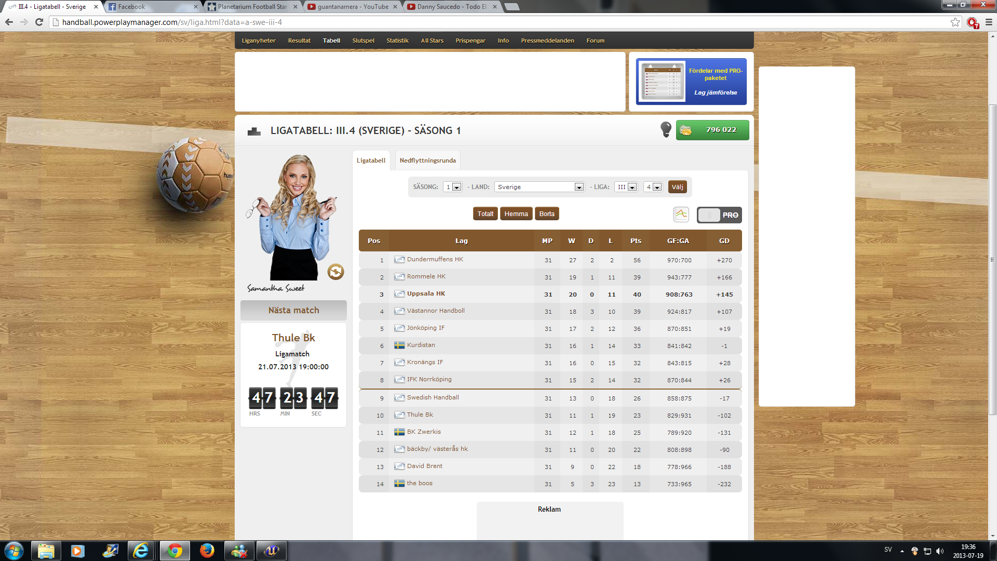Bookmark this page with the star icon
The image size is (997, 561).
pyautogui.click(x=955, y=22)
